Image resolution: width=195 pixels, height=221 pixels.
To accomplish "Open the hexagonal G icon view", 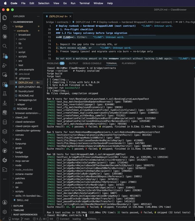I will pyautogui.click(x=5, y=160).
